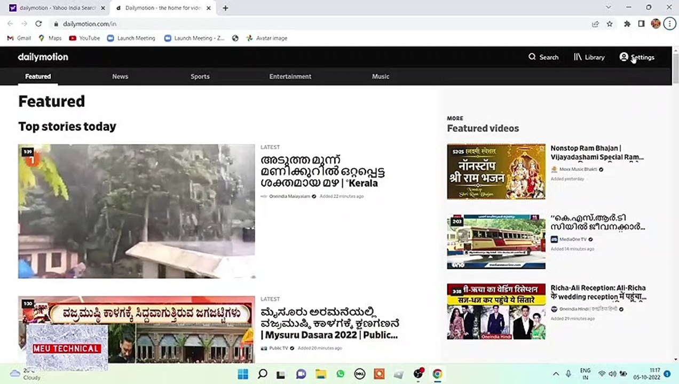Viewport: 679px width, 384px height.
Task: Click the share page icon in address bar
Action: click(595, 24)
